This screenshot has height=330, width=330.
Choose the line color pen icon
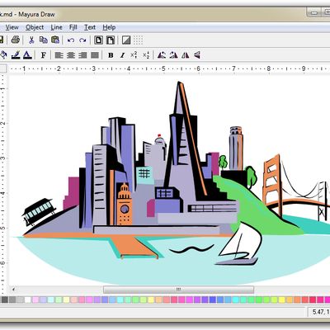pos(16,55)
